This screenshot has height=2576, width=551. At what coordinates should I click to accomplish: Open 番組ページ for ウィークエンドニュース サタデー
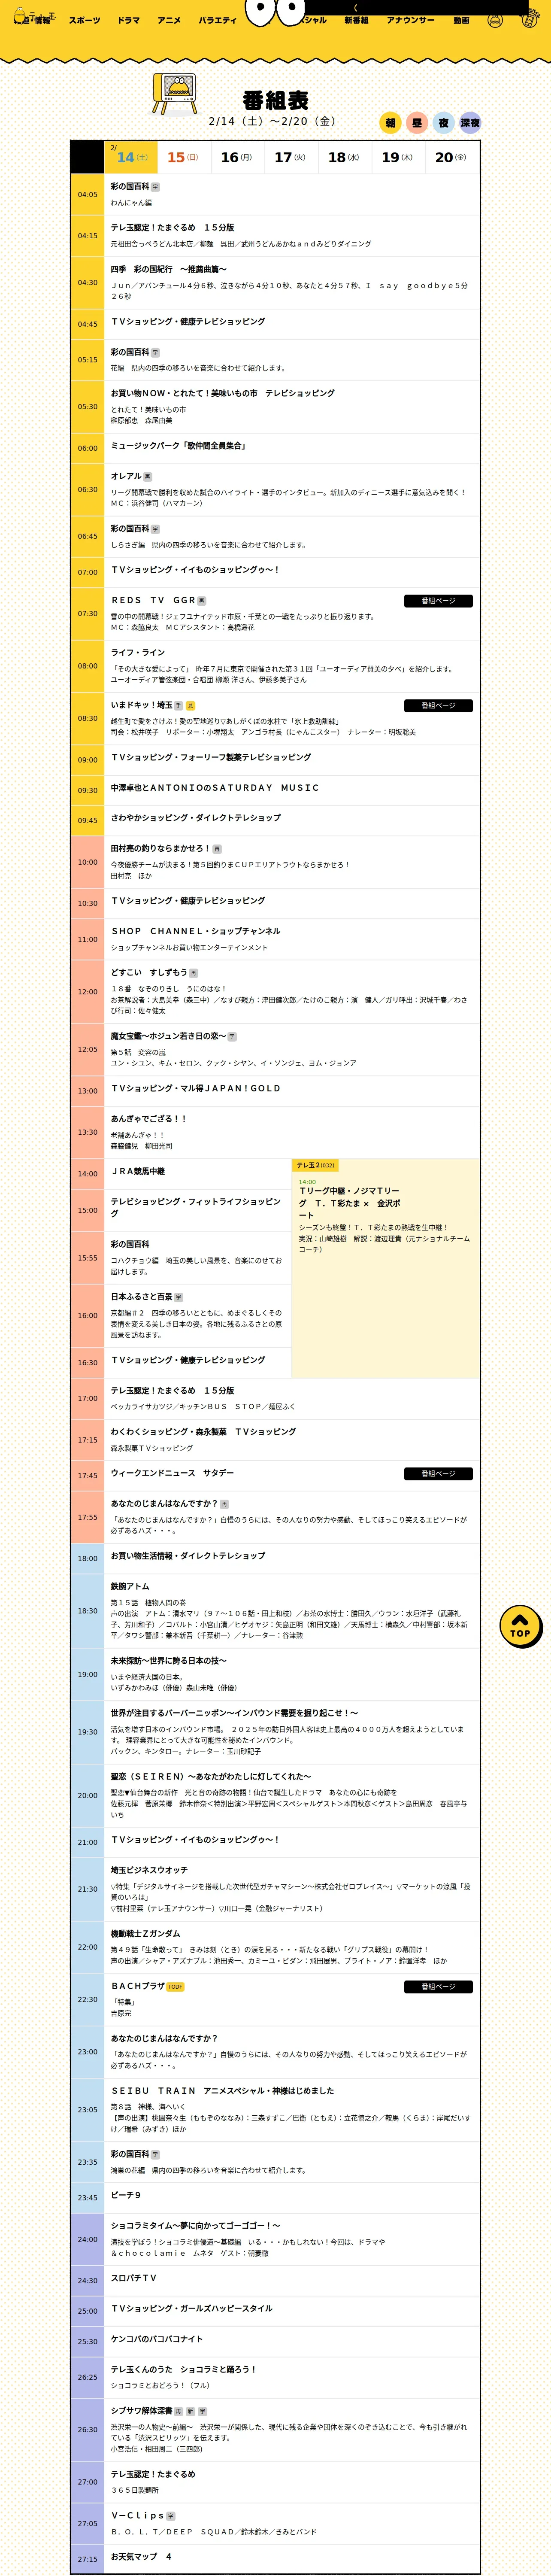pos(438,1474)
